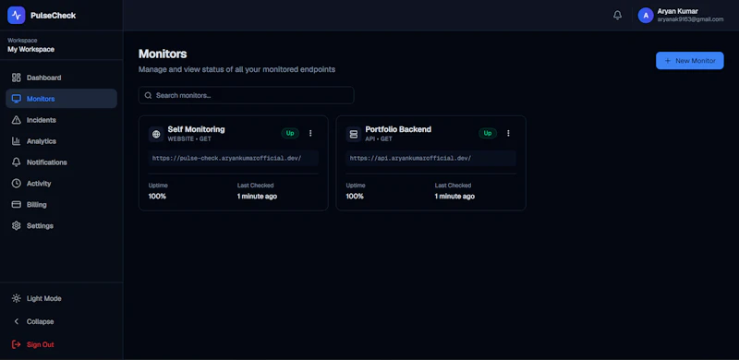This screenshot has width=739, height=360.
Task: Click the globe icon on Self Monitoring
Action: 156,134
